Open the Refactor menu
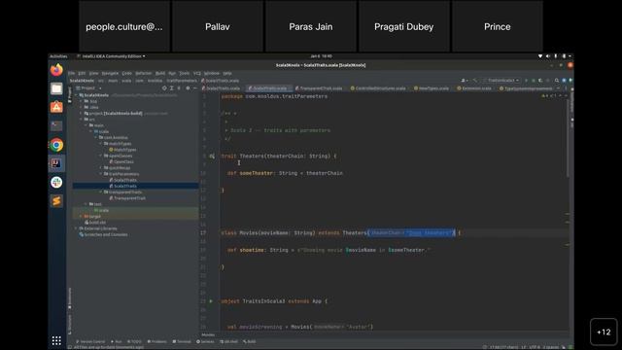 tap(144, 74)
